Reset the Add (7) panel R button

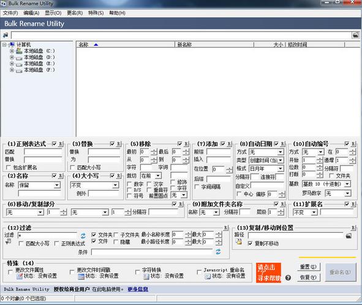229,144
